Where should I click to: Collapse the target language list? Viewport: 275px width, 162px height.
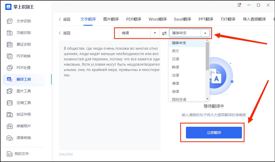[x=206, y=33]
